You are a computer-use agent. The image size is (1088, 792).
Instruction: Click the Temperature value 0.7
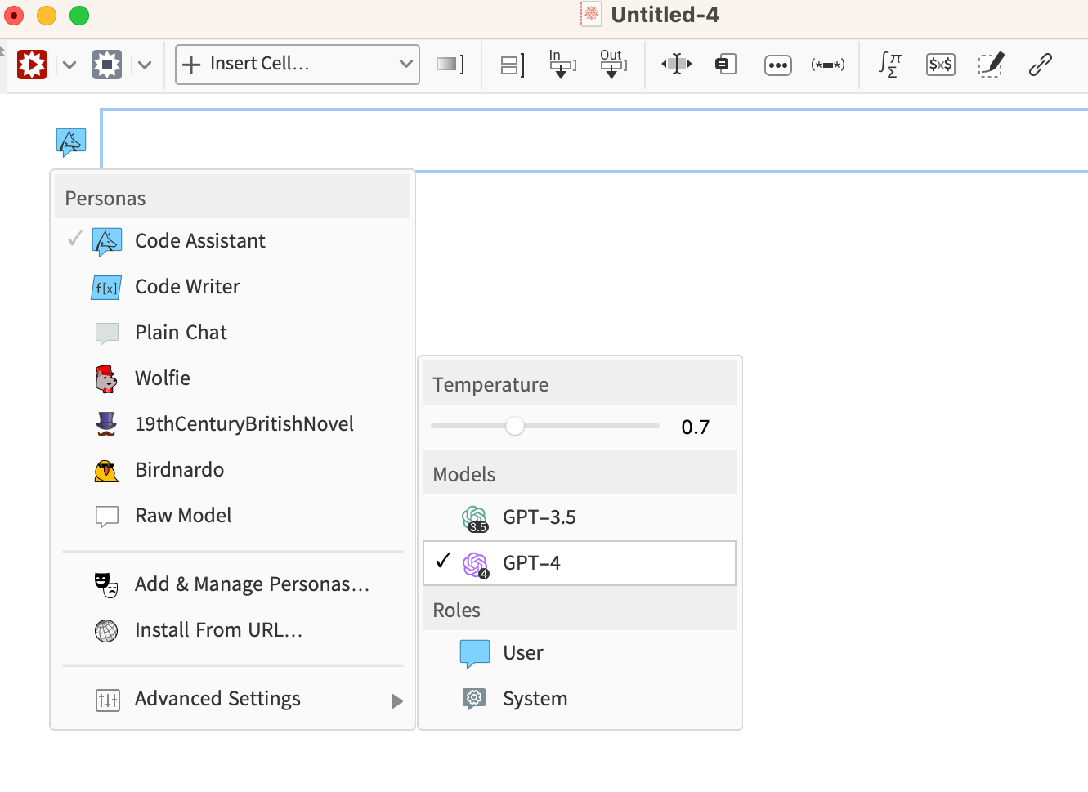click(x=696, y=427)
